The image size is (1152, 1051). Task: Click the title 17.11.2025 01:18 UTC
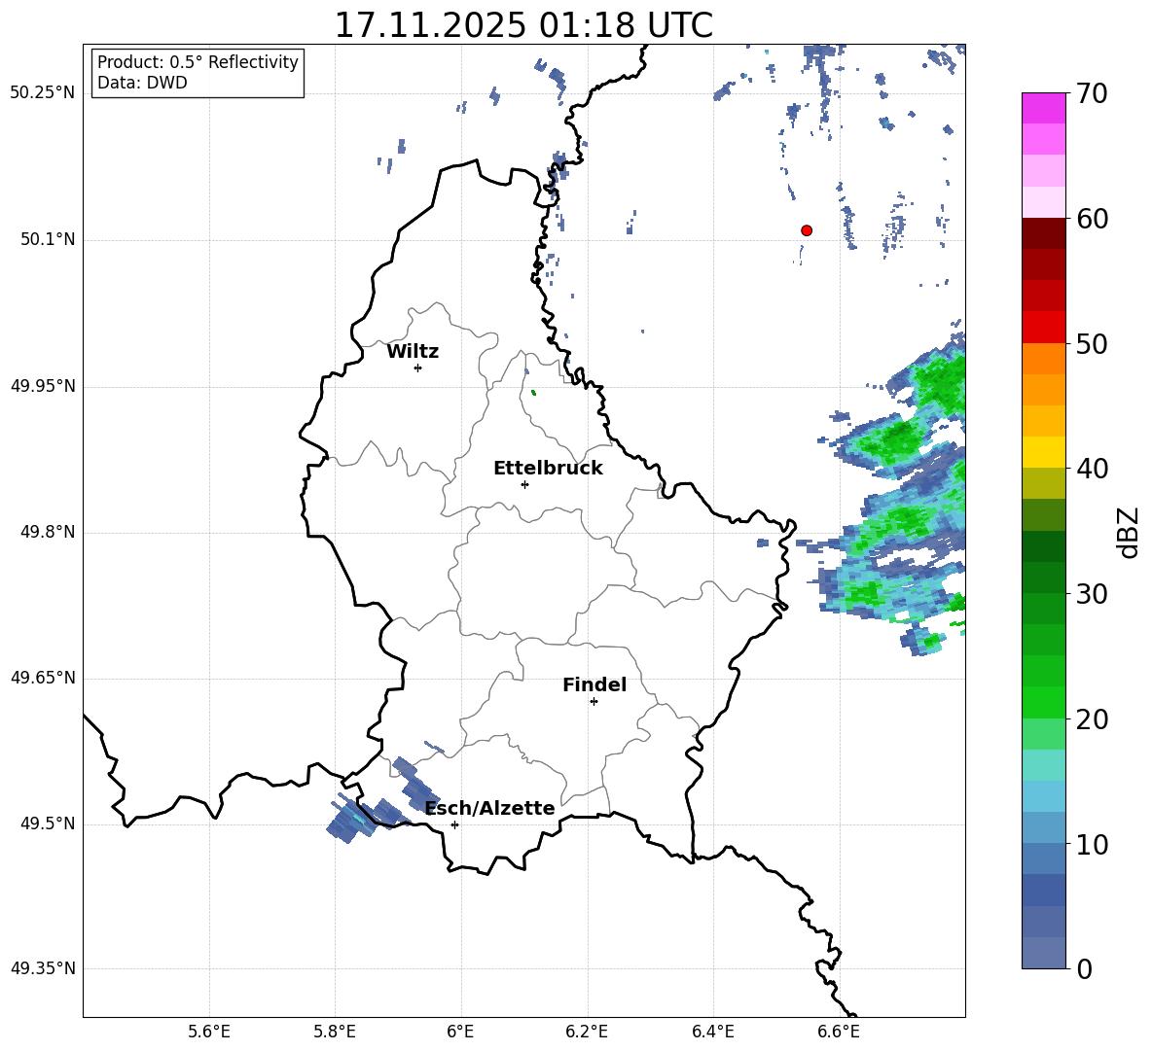[x=523, y=25]
